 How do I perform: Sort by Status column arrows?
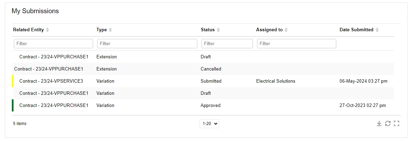pos(219,30)
